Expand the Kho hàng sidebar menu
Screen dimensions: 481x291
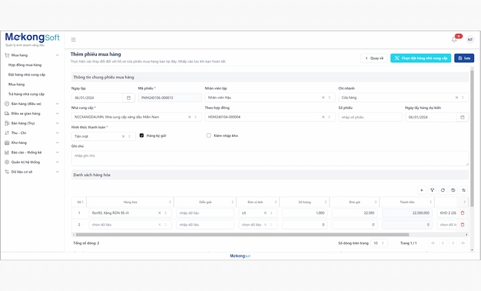tap(32, 143)
